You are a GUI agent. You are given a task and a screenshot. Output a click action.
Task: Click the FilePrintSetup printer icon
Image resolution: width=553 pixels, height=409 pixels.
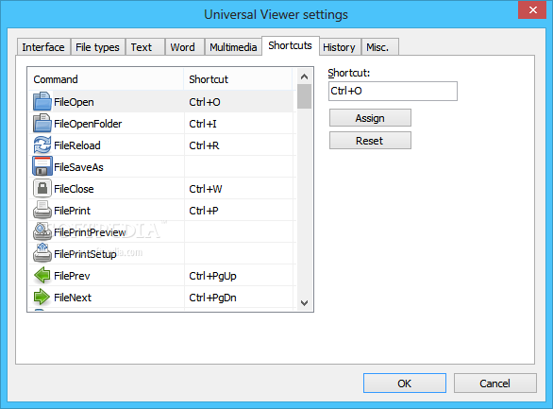tap(42, 253)
